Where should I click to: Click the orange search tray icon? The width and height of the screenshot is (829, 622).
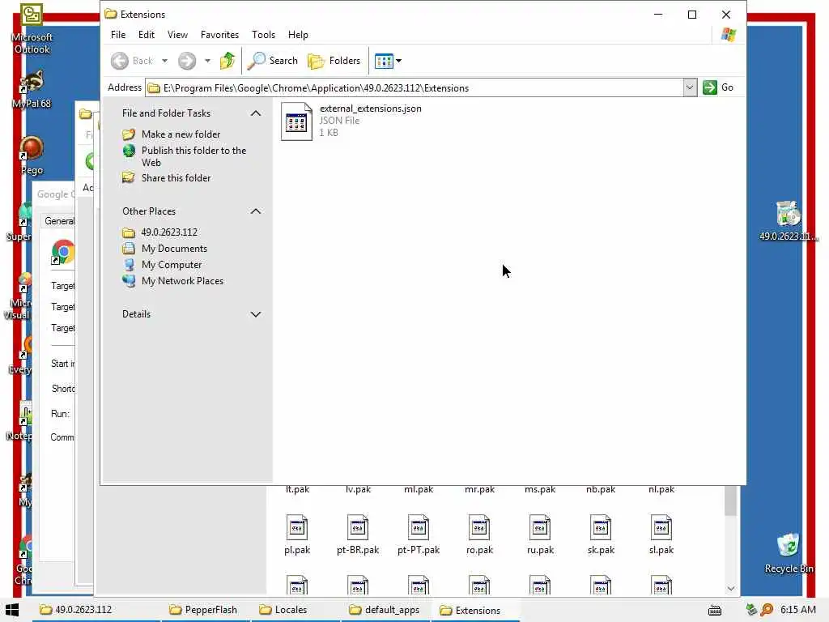pyautogui.click(x=767, y=610)
